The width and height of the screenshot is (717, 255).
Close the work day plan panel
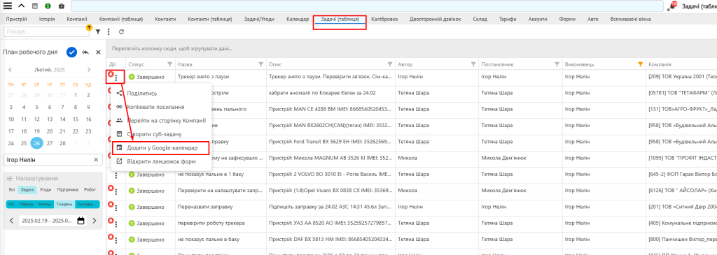point(98,52)
